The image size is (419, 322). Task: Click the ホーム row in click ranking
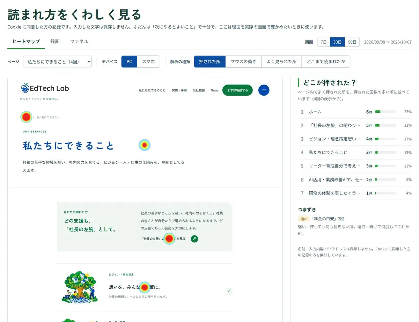[355, 112]
